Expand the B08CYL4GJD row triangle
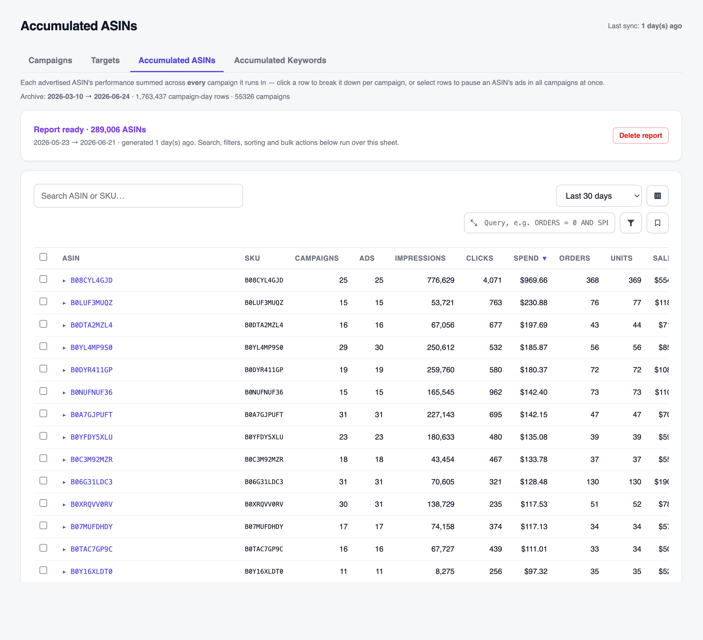The height and width of the screenshot is (640, 703). [x=64, y=280]
